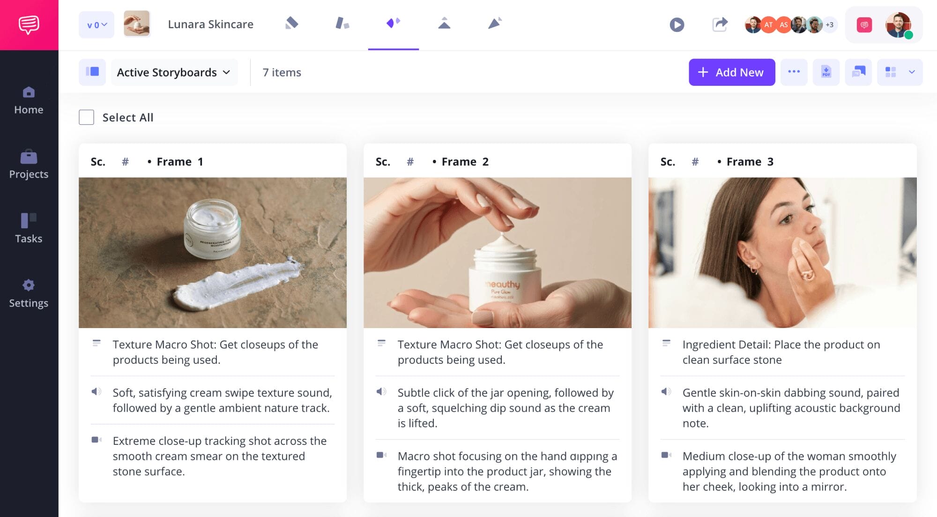Edit Frame 1 cream swipe sound note
937x517 pixels.
[223, 400]
